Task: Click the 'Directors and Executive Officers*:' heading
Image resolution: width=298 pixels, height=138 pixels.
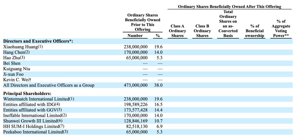Action: tap(38, 41)
